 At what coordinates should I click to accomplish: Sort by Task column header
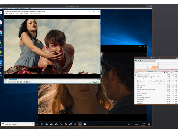coord(150,73)
